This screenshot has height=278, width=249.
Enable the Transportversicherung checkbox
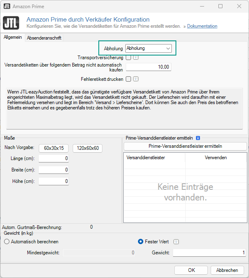[x=128, y=57]
